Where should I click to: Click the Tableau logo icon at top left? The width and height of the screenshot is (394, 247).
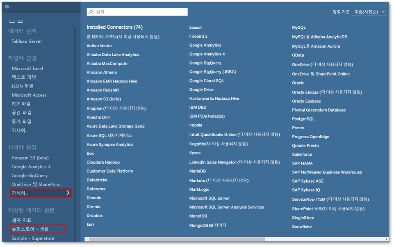click(7, 6)
